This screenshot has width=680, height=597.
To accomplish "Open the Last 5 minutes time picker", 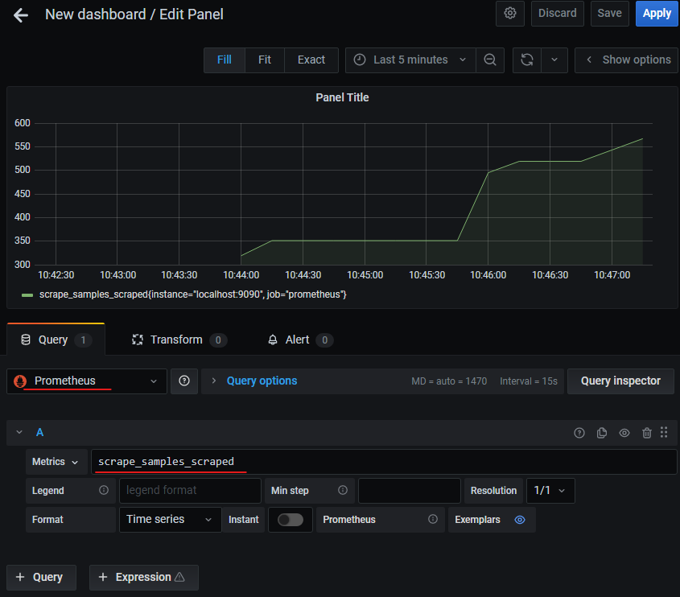I will pyautogui.click(x=410, y=60).
